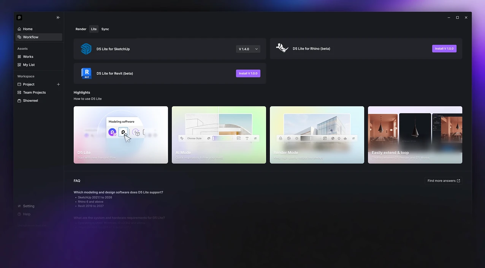The image size is (485, 268).
Task: Open the AI Mode highlight card
Action: click(x=219, y=135)
